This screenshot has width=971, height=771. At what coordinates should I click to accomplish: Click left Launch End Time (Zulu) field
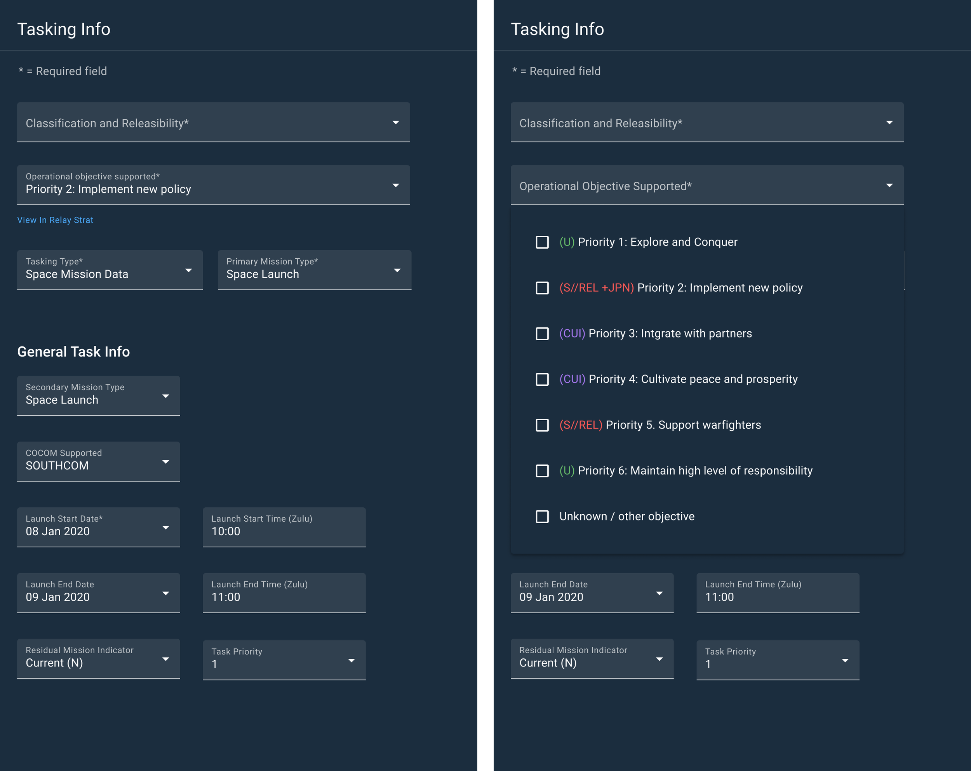tap(284, 593)
